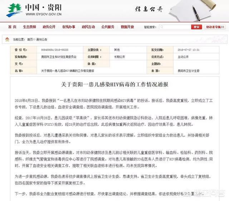The image size is (229, 201).
Task: Click the 通知公告 breadcrumb link
Action: point(42,39)
